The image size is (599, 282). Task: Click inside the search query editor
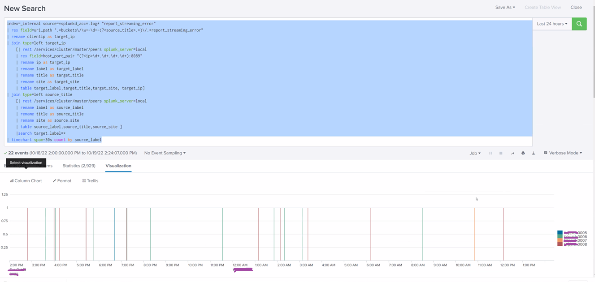click(269, 81)
